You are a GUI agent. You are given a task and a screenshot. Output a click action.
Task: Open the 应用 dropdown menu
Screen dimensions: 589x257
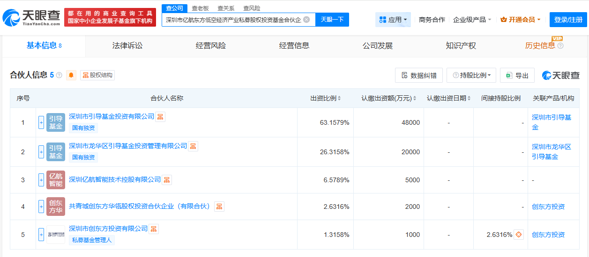[393, 20]
